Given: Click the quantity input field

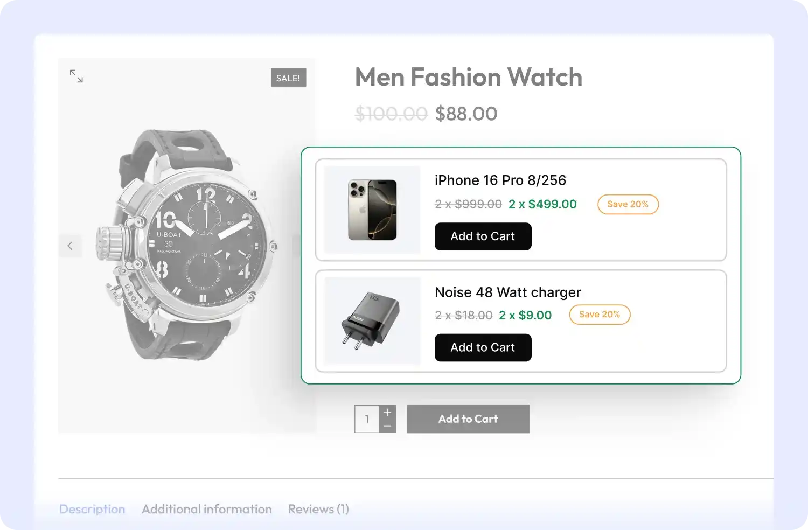Looking at the screenshot, I should click(367, 419).
